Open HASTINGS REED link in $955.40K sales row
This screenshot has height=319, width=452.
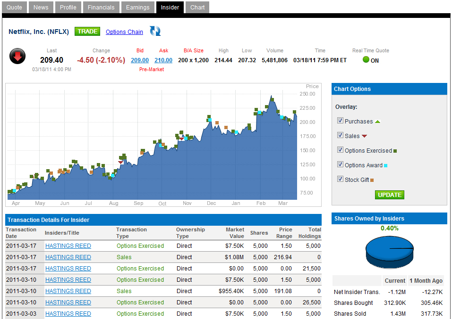(x=68, y=291)
